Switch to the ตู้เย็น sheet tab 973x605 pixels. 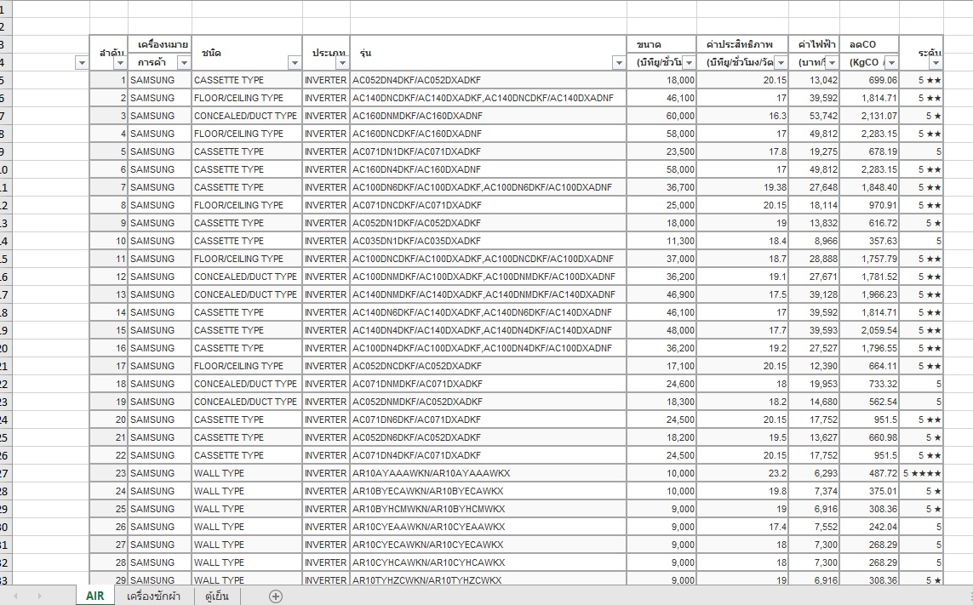pos(216,596)
